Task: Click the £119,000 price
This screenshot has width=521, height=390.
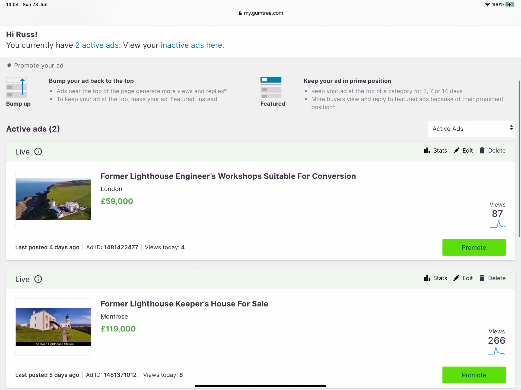Action: pyautogui.click(x=118, y=329)
